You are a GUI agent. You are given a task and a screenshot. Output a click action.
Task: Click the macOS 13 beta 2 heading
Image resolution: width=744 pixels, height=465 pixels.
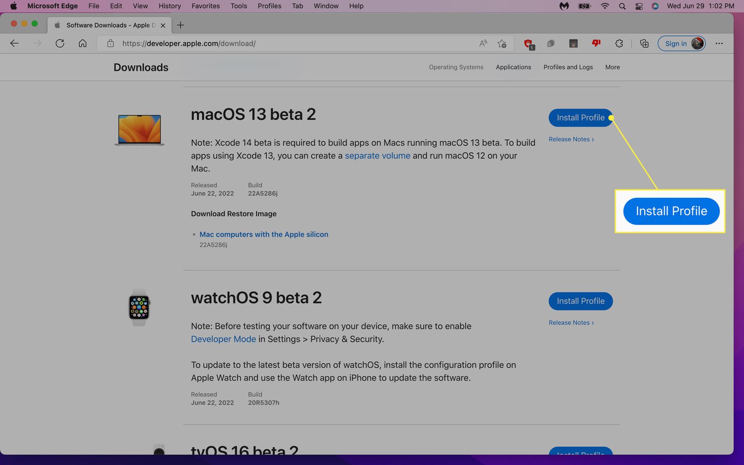[x=253, y=115]
